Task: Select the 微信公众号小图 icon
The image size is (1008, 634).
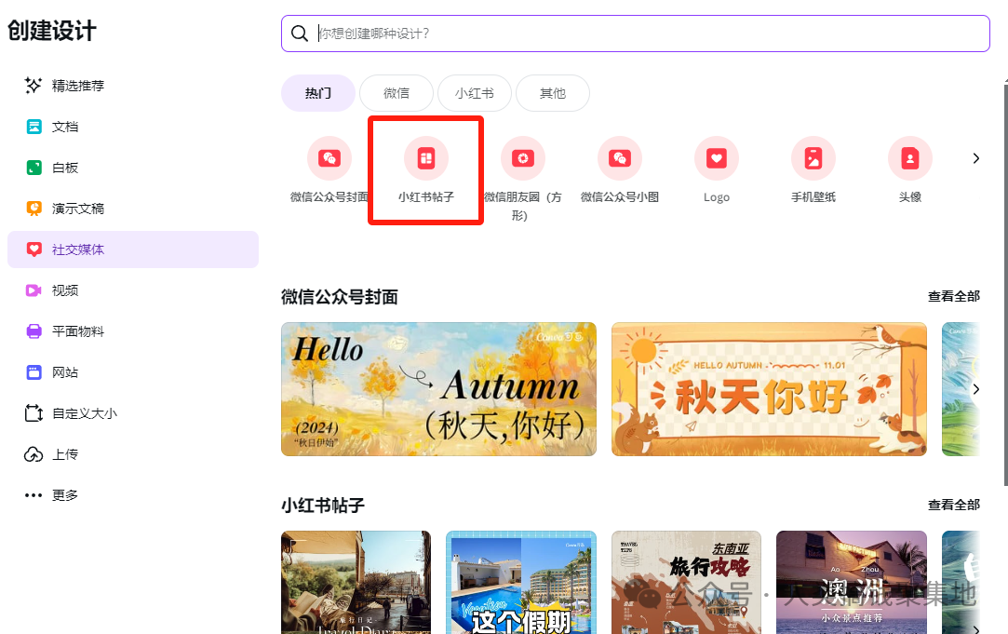Action: (619, 157)
